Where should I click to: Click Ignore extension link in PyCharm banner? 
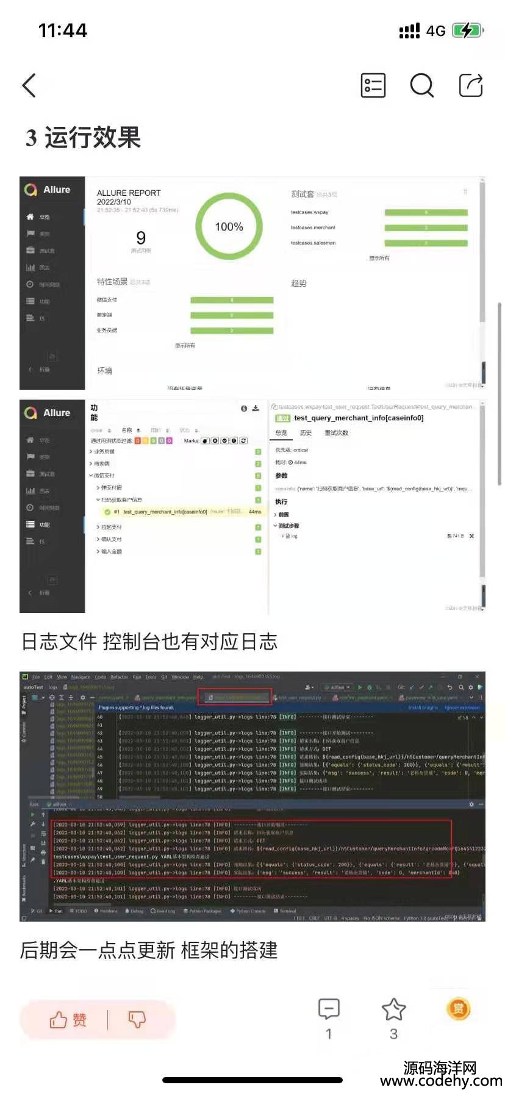462,708
